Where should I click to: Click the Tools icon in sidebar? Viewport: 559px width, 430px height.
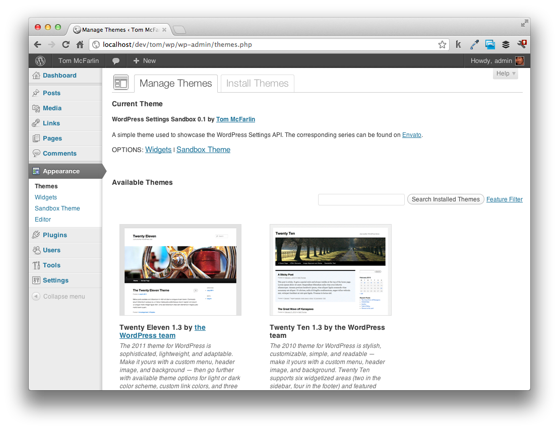click(36, 265)
